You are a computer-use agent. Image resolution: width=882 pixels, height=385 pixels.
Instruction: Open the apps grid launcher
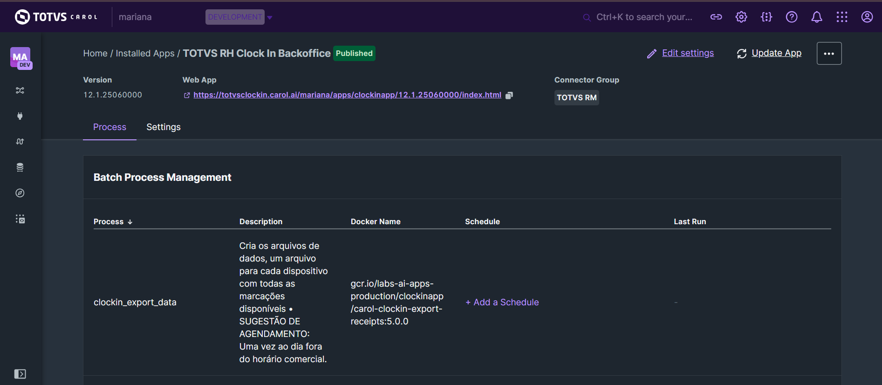(x=842, y=17)
